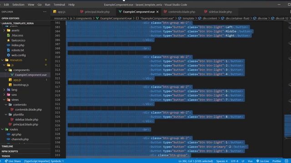
Task: Change end of line LF setting
Action: point(243,161)
